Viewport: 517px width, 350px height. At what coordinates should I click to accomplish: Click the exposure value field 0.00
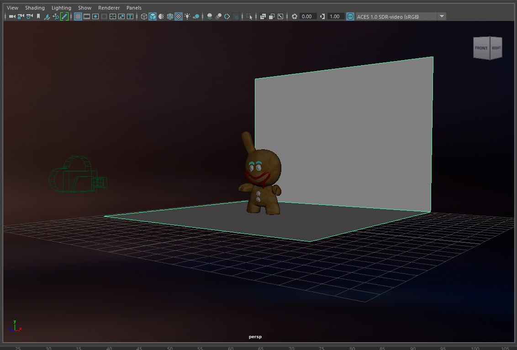pyautogui.click(x=307, y=16)
